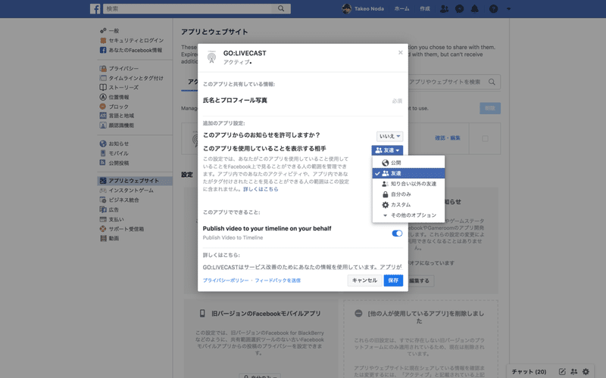Viewport: 606px width, 378px height.
Task: Open the help question mark icon
Action: click(x=494, y=8)
